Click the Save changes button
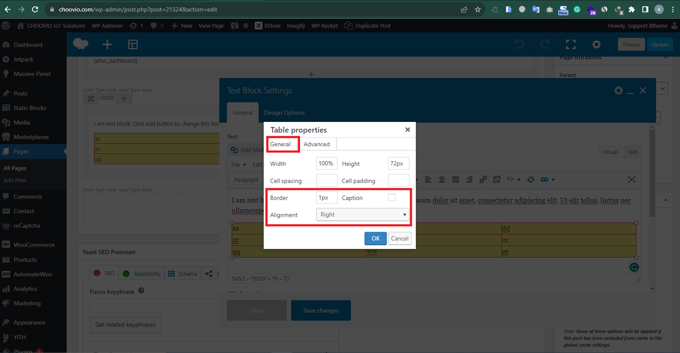The image size is (680, 353). pyautogui.click(x=321, y=311)
